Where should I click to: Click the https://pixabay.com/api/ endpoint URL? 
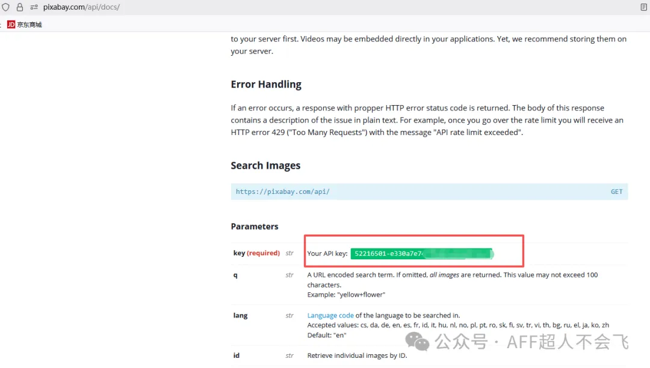click(282, 192)
